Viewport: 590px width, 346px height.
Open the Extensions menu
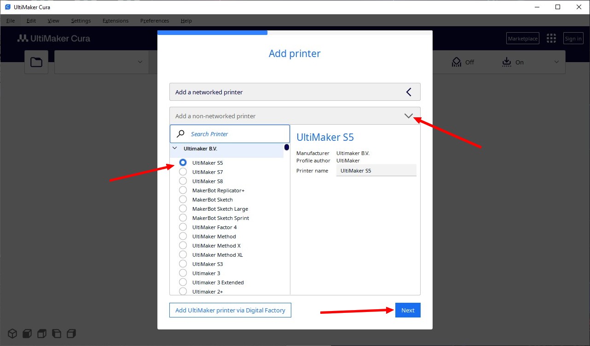(x=116, y=21)
